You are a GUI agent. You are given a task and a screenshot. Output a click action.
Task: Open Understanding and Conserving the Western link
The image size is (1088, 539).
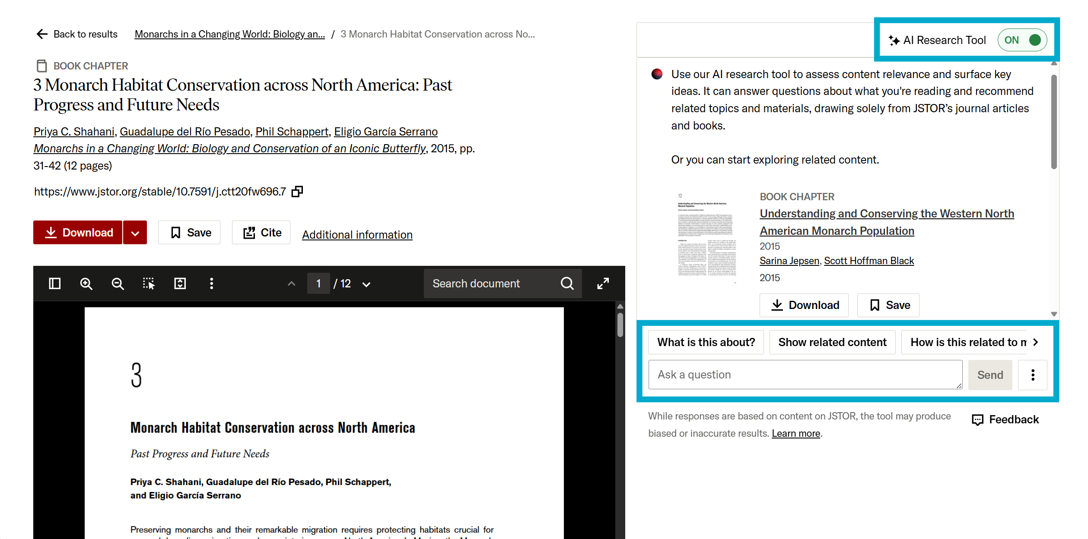(x=887, y=222)
